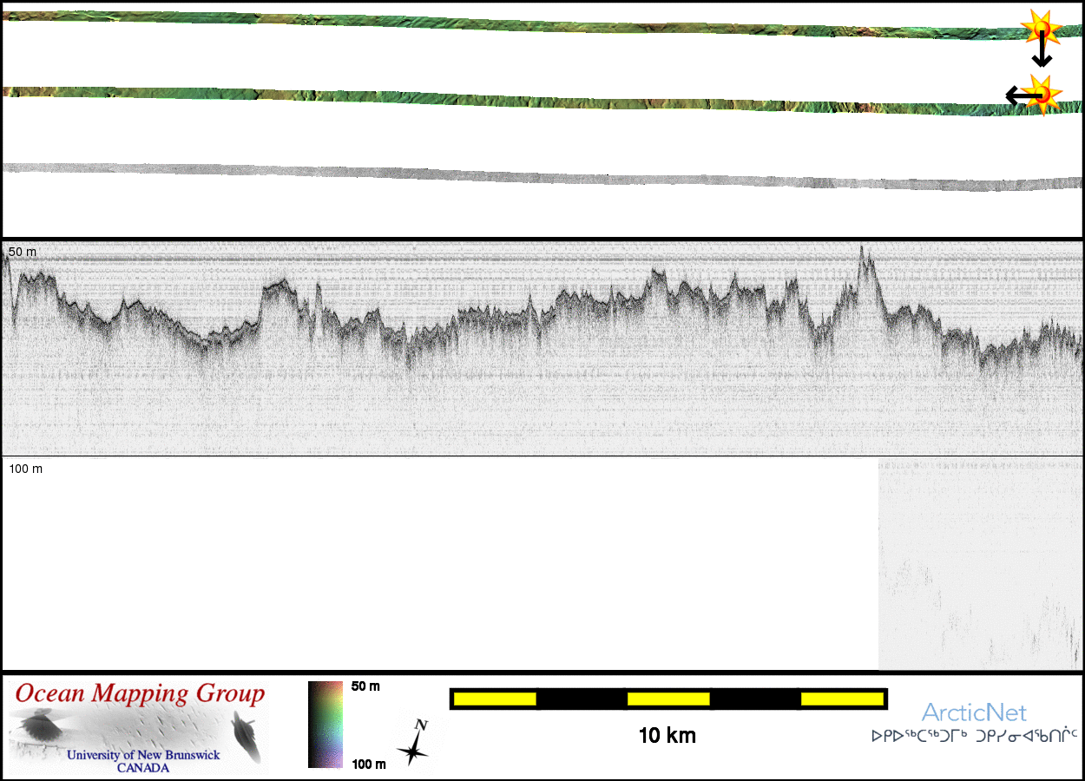Click the upper starburst marker on top strip
Image resolution: width=1085 pixels, height=781 pixels.
1039,29
